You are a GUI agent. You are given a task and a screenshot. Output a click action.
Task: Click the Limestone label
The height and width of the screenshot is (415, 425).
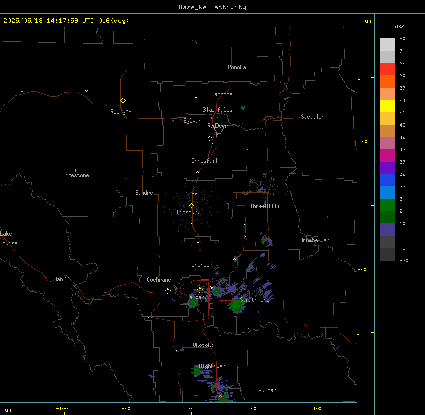[x=75, y=175]
